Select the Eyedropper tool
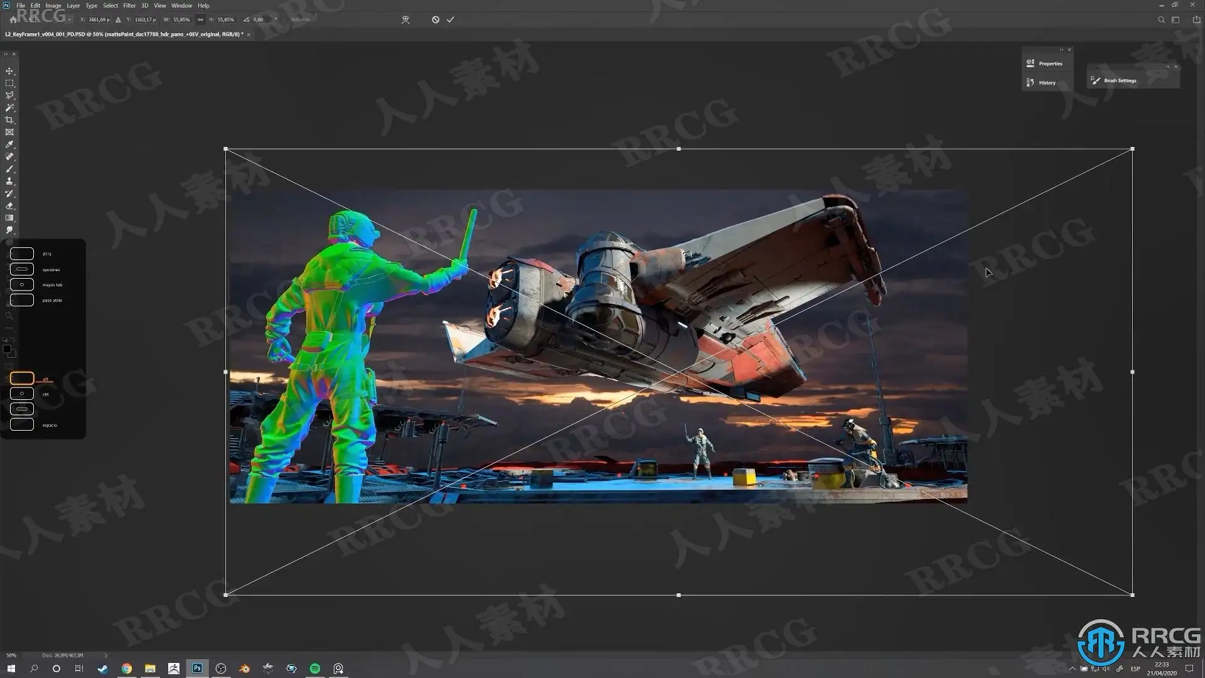 pyautogui.click(x=9, y=144)
